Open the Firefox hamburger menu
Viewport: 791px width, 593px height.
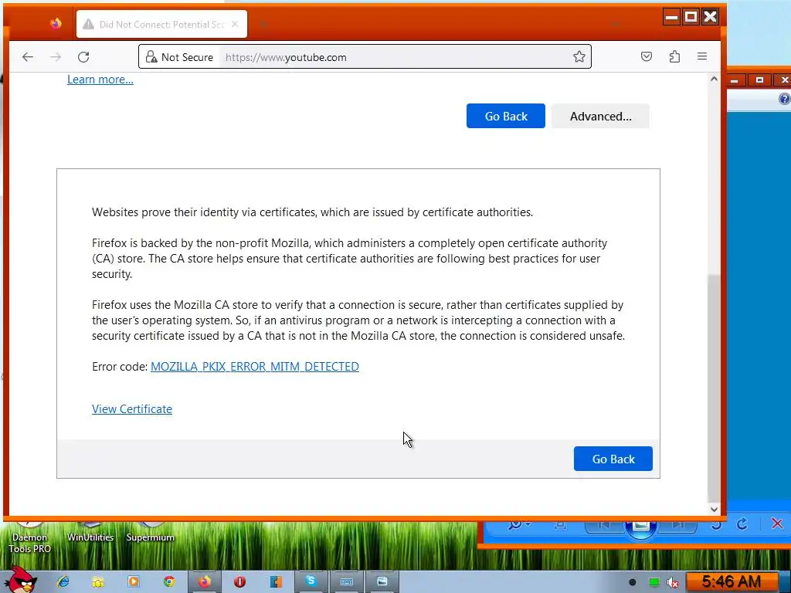702,56
